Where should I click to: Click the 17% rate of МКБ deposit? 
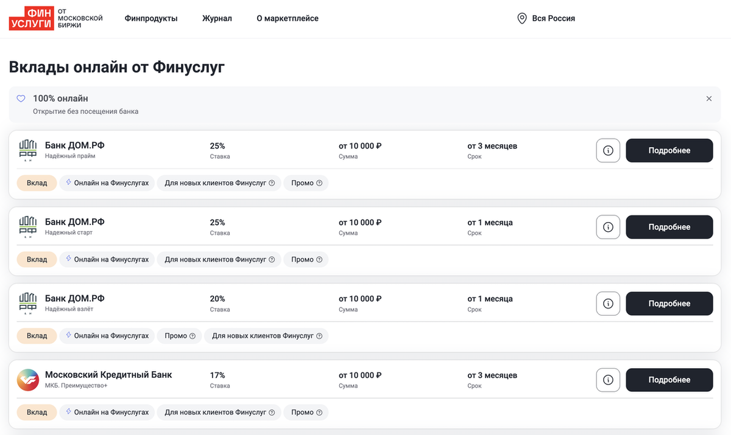217,375
